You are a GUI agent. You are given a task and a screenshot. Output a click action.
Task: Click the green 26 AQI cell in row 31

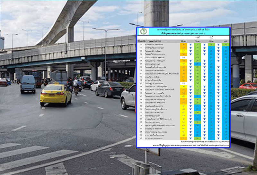[x=226, y=44]
